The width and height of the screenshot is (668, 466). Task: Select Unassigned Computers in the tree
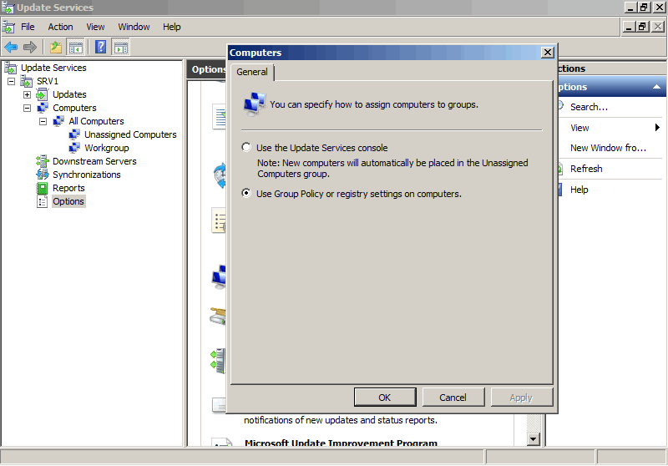[x=130, y=134]
